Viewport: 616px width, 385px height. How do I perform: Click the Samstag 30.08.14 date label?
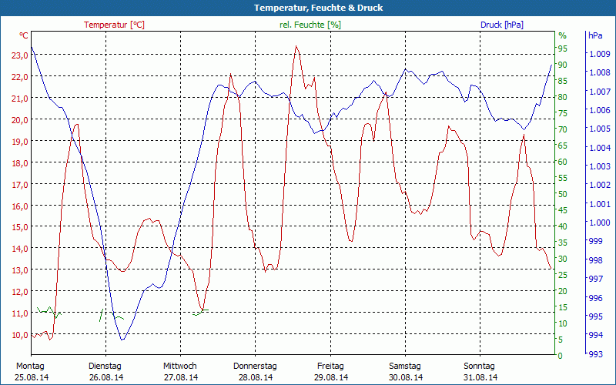tap(405, 371)
